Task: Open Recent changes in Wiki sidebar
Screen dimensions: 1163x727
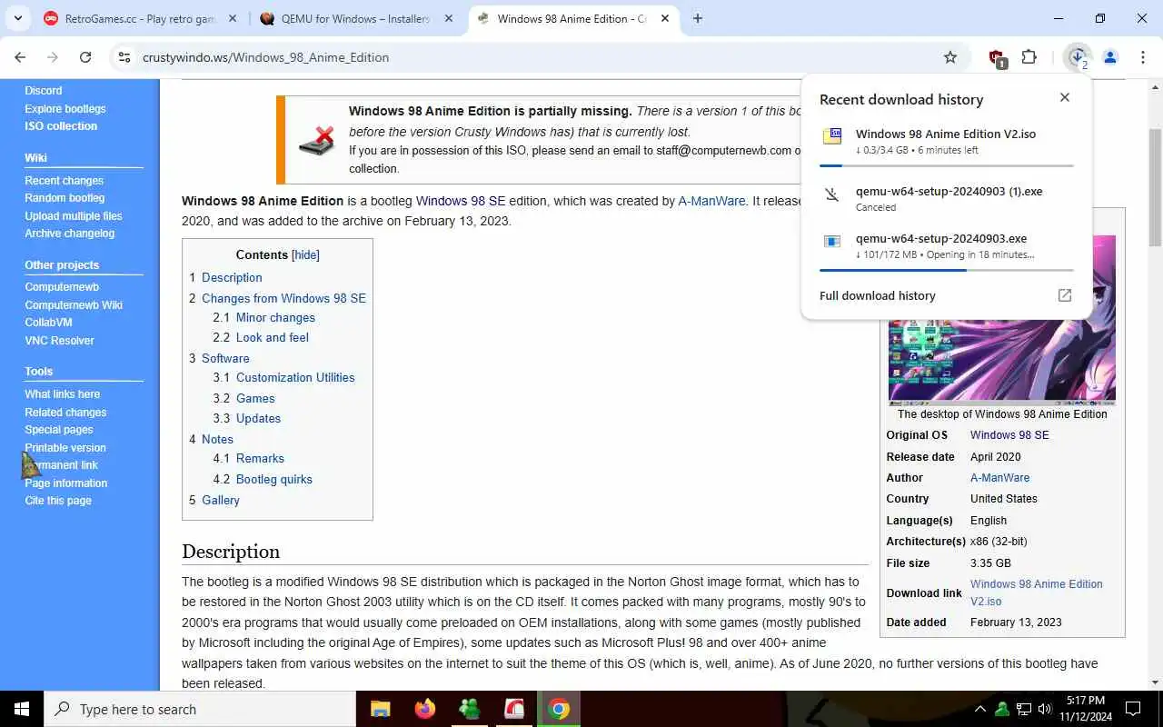Action: coord(64,180)
